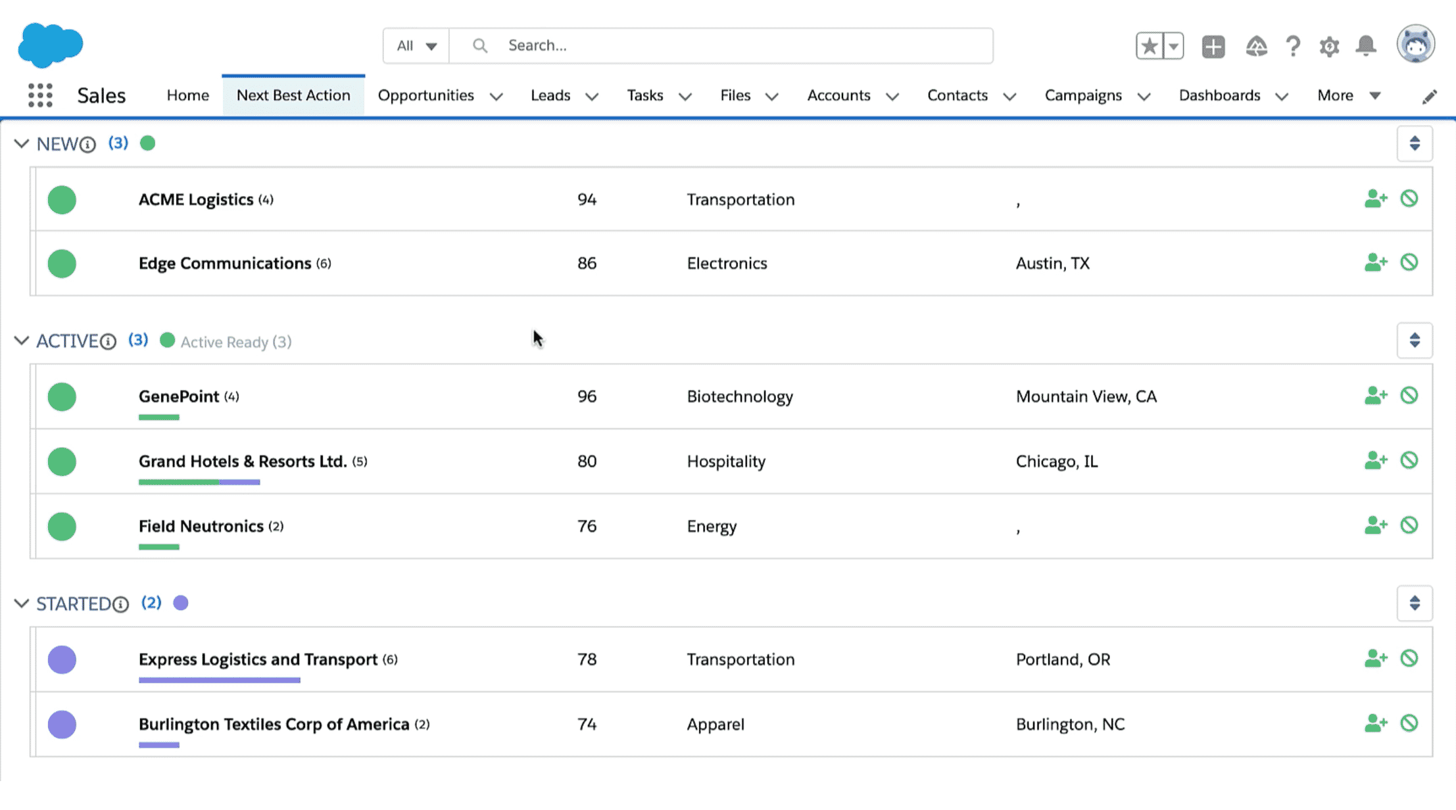Open Grand Hotels & Resorts Ltd. link
Image resolution: width=1456 pixels, height=810 pixels.
pos(243,462)
